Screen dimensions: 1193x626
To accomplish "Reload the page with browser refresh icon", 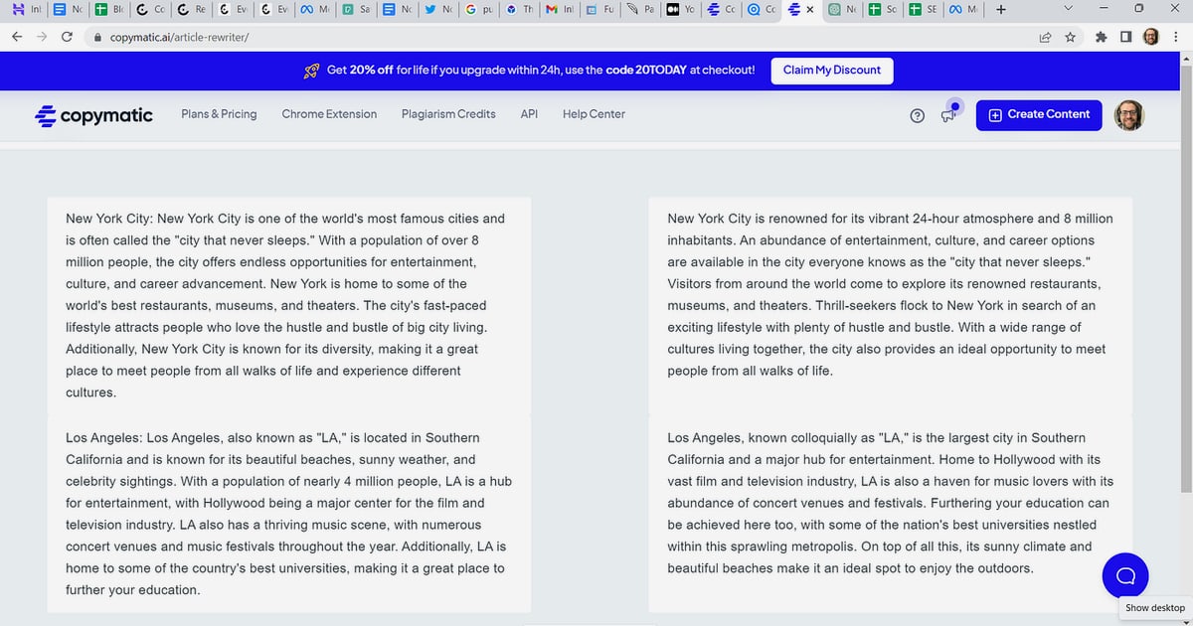I will click(x=67, y=37).
